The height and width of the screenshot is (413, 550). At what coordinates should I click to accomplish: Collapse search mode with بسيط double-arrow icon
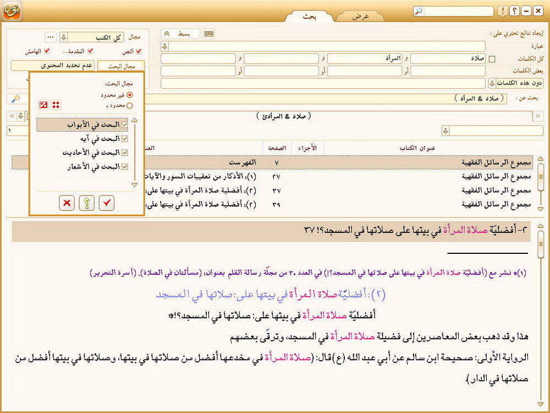coord(167,34)
